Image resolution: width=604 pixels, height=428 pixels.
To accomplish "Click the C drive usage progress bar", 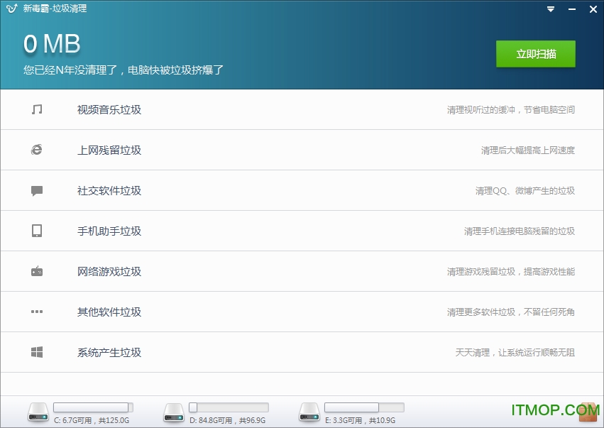I will point(92,408).
